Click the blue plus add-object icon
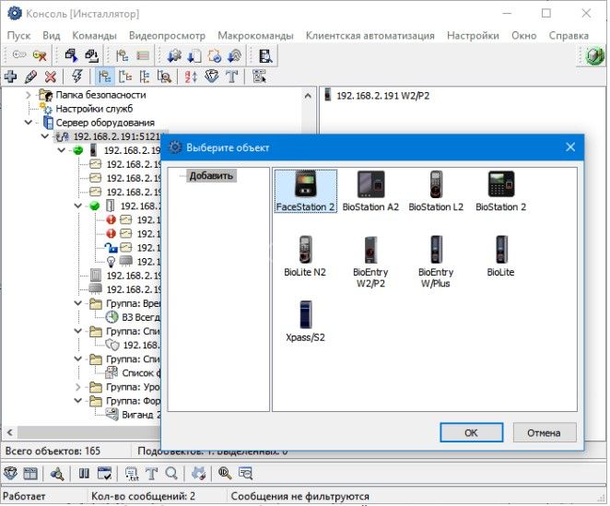This screenshot has width=610, height=506. [10, 76]
